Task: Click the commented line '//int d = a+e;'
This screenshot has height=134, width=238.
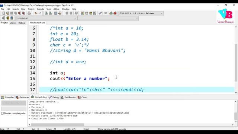Action: 68,62
